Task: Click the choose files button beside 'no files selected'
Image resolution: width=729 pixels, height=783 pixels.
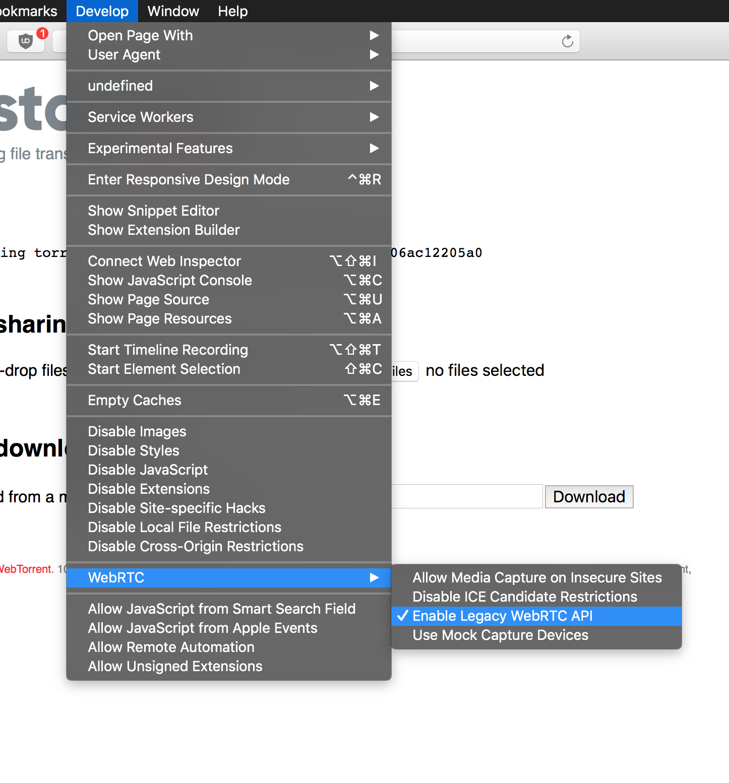Action: 404,371
